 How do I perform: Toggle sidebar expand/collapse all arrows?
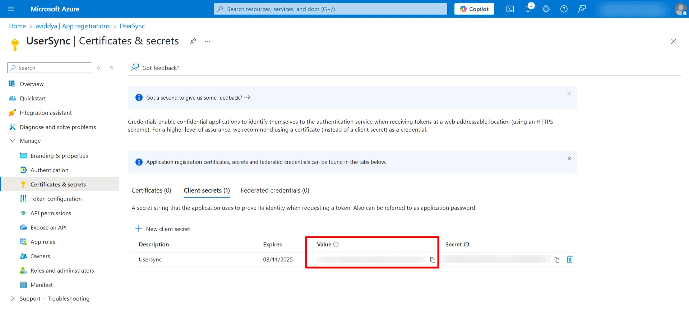pyautogui.click(x=98, y=68)
